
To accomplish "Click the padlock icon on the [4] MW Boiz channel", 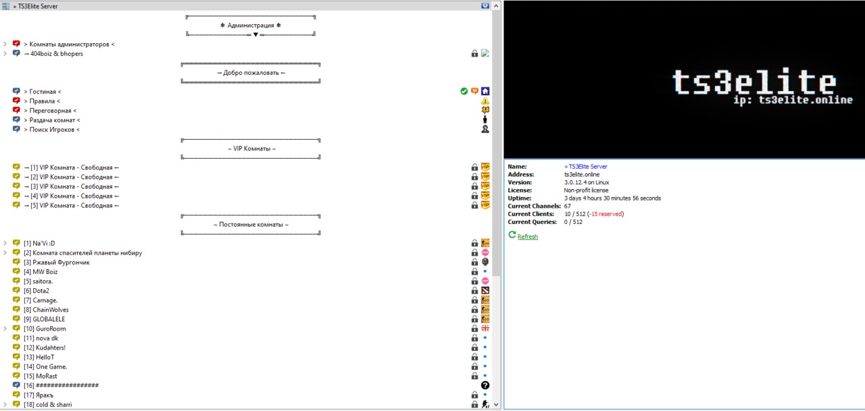I will click(474, 272).
